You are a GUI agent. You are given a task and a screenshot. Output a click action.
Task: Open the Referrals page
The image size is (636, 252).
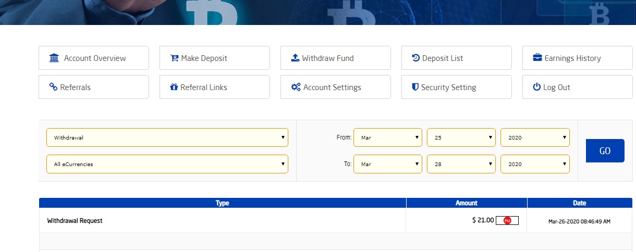[x=94, y=87]
